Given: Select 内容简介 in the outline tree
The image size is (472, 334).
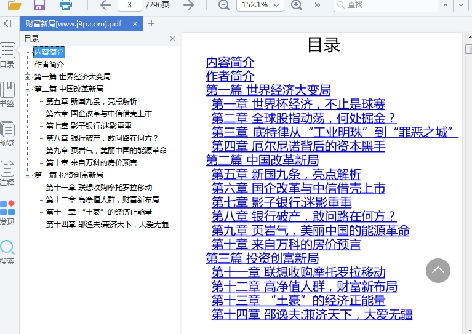Looking at the screenshot, I should pos(49,52).
